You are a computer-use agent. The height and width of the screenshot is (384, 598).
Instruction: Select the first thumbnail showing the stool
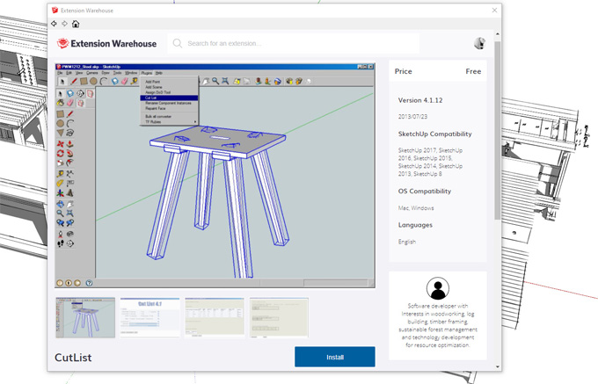pyautogui.click(x=85, y=318)
